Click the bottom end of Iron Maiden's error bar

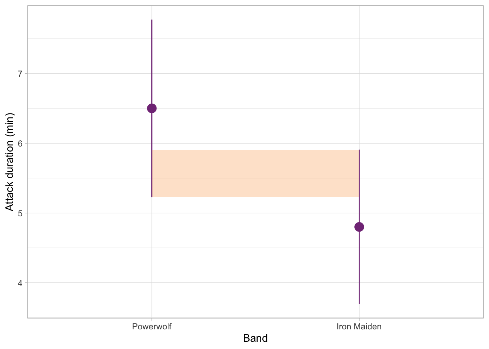359,303
